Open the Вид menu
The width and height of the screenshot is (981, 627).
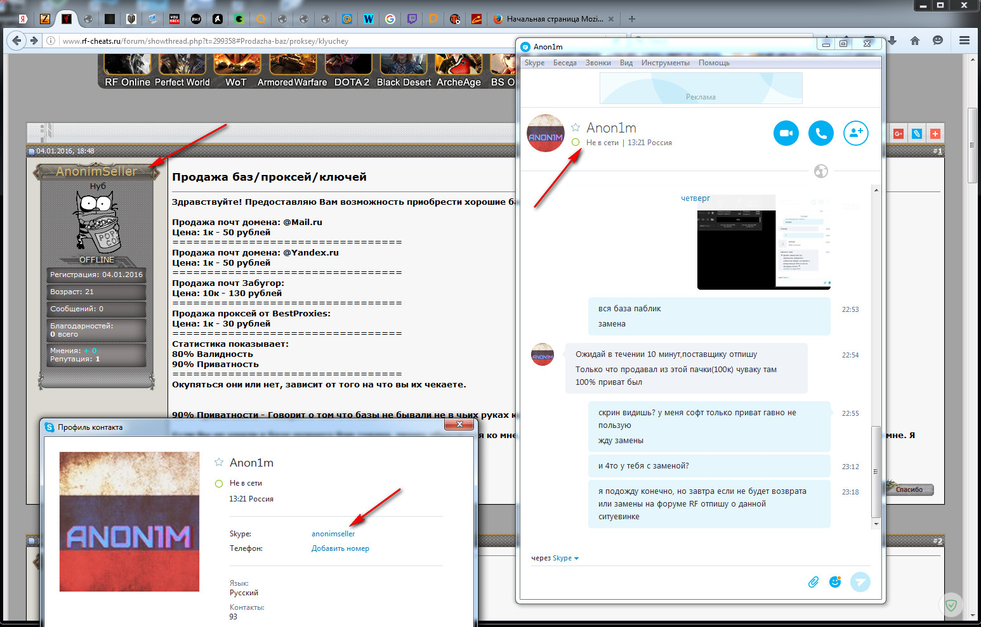[x=626, y=63]
